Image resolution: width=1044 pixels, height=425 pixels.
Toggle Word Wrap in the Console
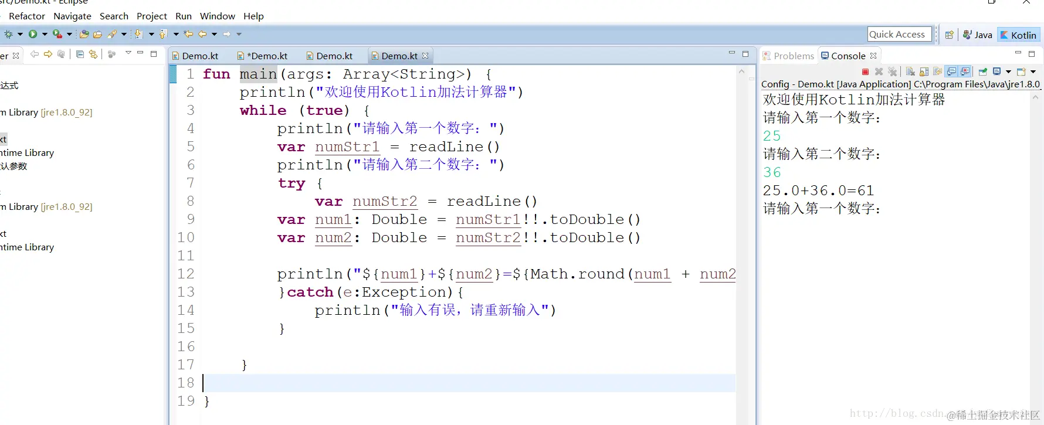point(937,72)
